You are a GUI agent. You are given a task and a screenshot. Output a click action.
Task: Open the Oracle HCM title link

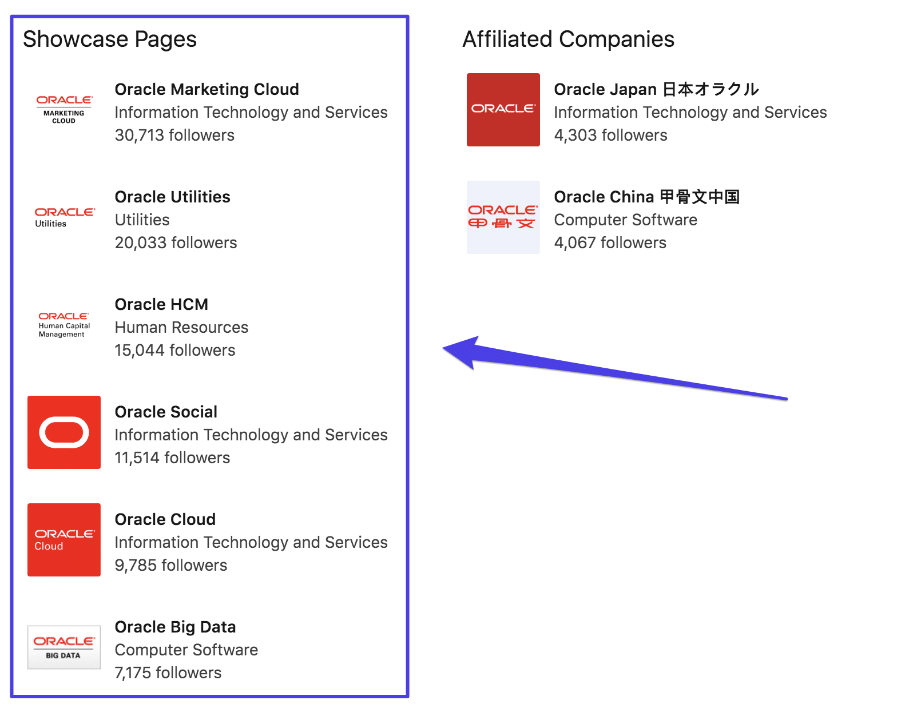tap(161, 304)
